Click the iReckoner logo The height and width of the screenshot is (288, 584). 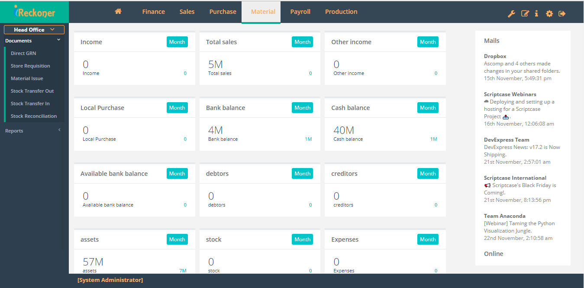coord(34,12)
